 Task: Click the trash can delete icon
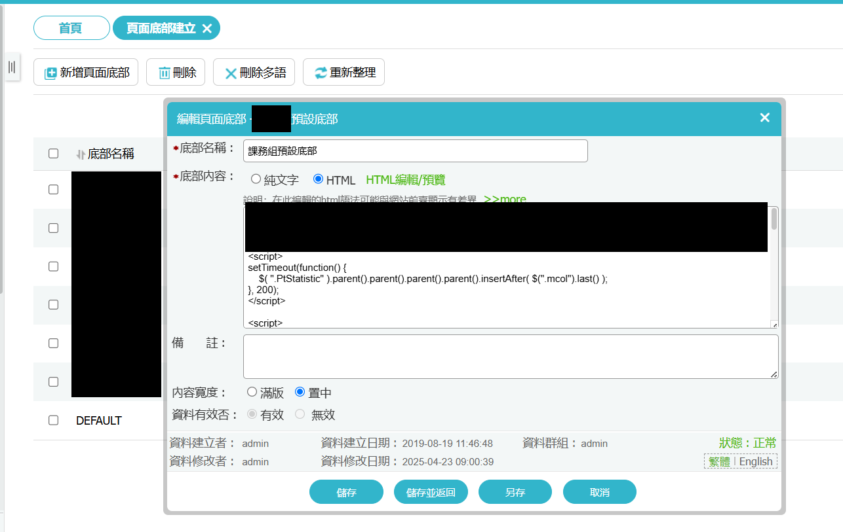(x=165, y=73)
